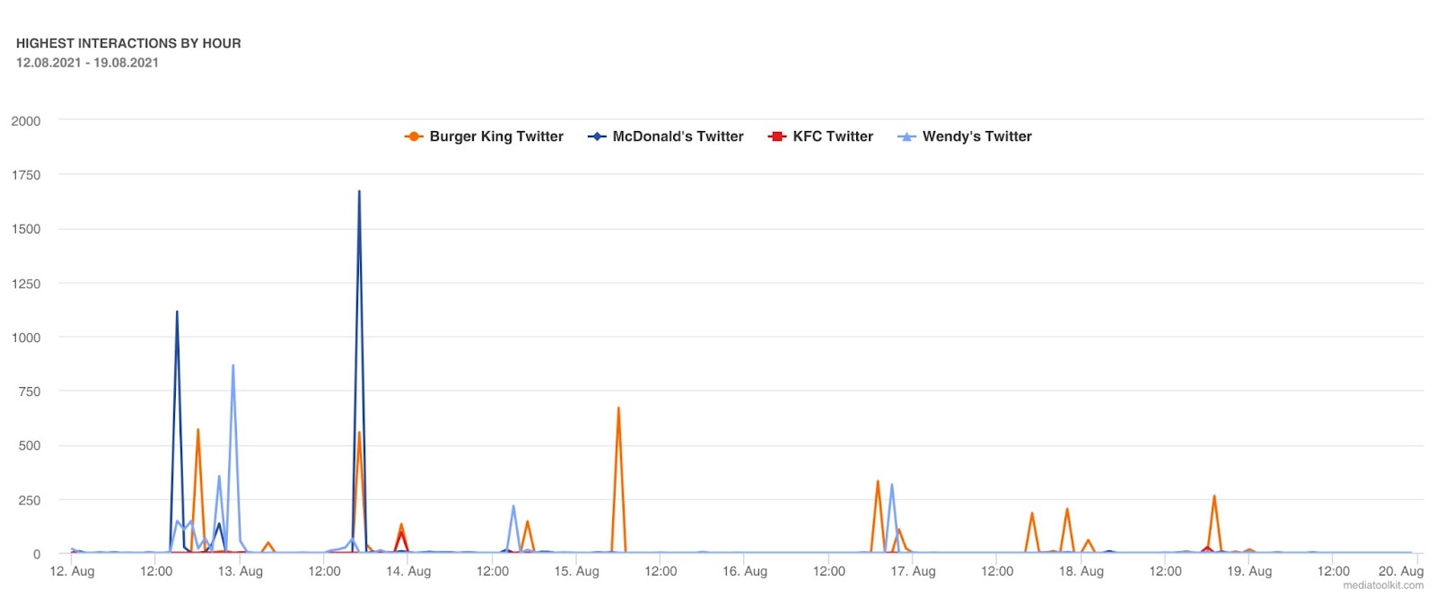Toggle the KFC Twitter legend label
1436x598 pixels.
click(833, 136)
